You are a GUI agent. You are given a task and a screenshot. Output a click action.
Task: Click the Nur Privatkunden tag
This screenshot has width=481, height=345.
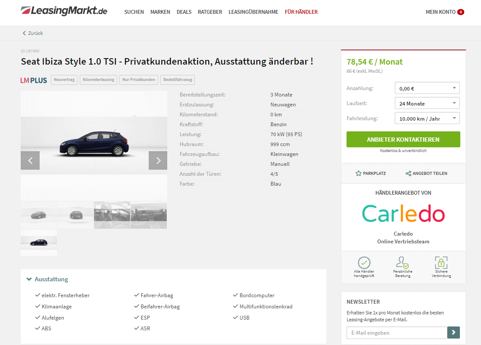coord(139,80)
